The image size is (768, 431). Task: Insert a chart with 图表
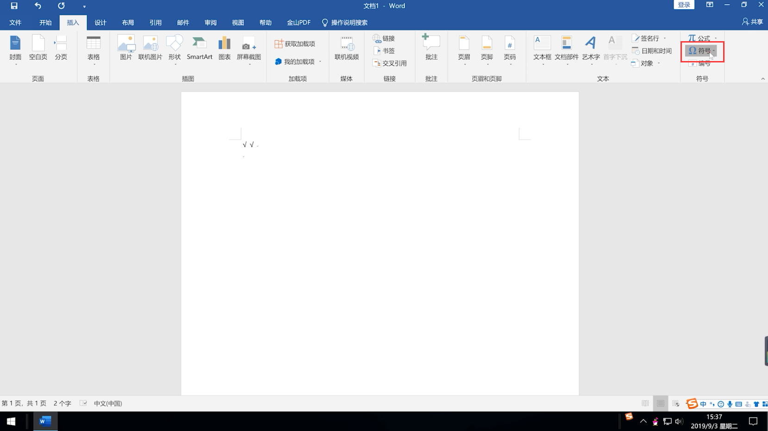point(225,48)
